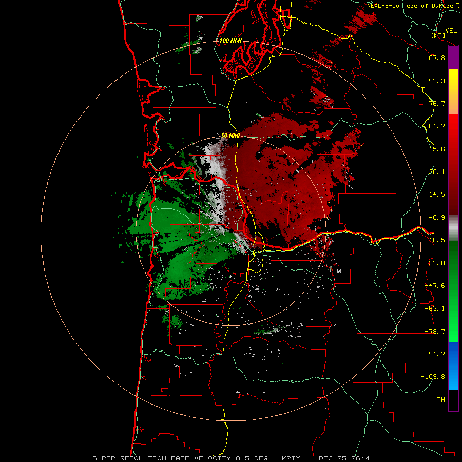The height and width of the screenshot is (462, 462).
Task: Click SUPER-RESOLUTION BASE VELOCITY in caption
Action: 162,458
